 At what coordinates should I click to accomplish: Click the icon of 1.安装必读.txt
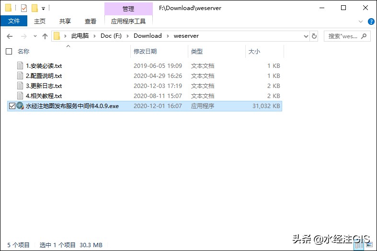click(20, 65)
